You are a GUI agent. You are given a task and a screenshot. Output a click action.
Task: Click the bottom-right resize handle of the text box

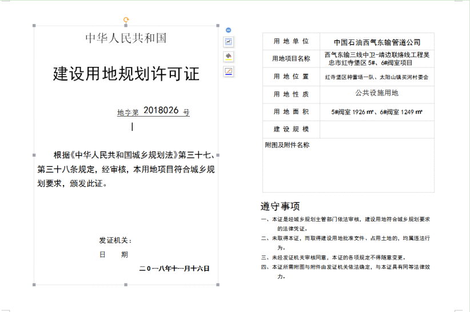(218, 284)
